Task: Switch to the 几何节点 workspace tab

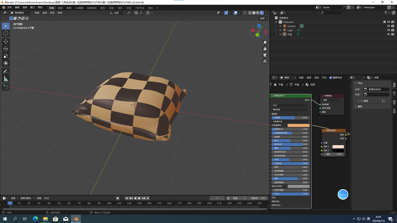Action: pos(139,8)
